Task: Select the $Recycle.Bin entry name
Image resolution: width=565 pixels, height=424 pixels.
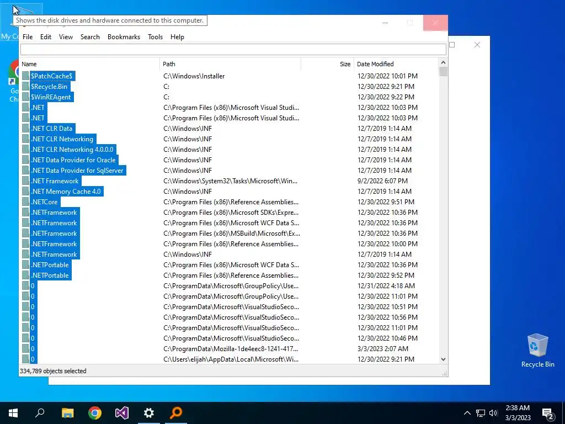Action: [x=49, y=86]
